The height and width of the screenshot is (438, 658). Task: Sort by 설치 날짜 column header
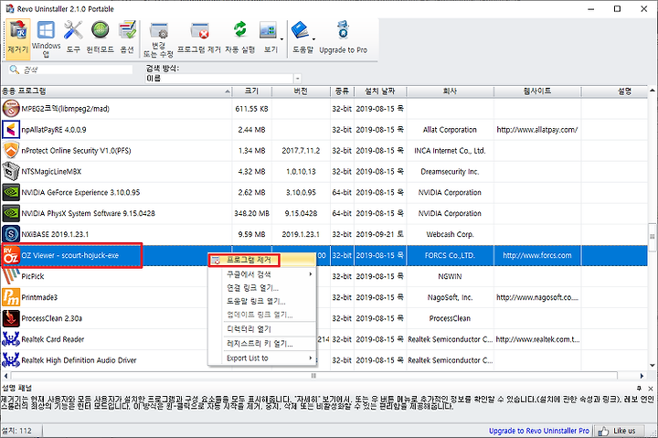point(380,91)
